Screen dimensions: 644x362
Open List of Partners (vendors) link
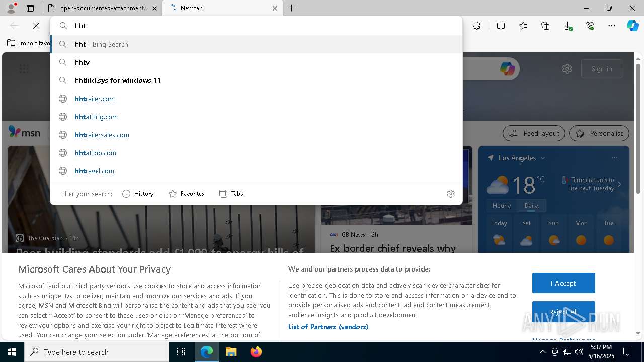(329, 327)
